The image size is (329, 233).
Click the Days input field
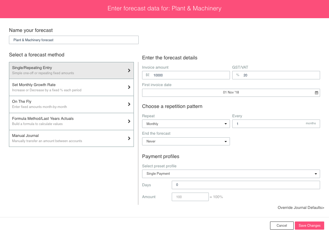click(x=246, y=185)
